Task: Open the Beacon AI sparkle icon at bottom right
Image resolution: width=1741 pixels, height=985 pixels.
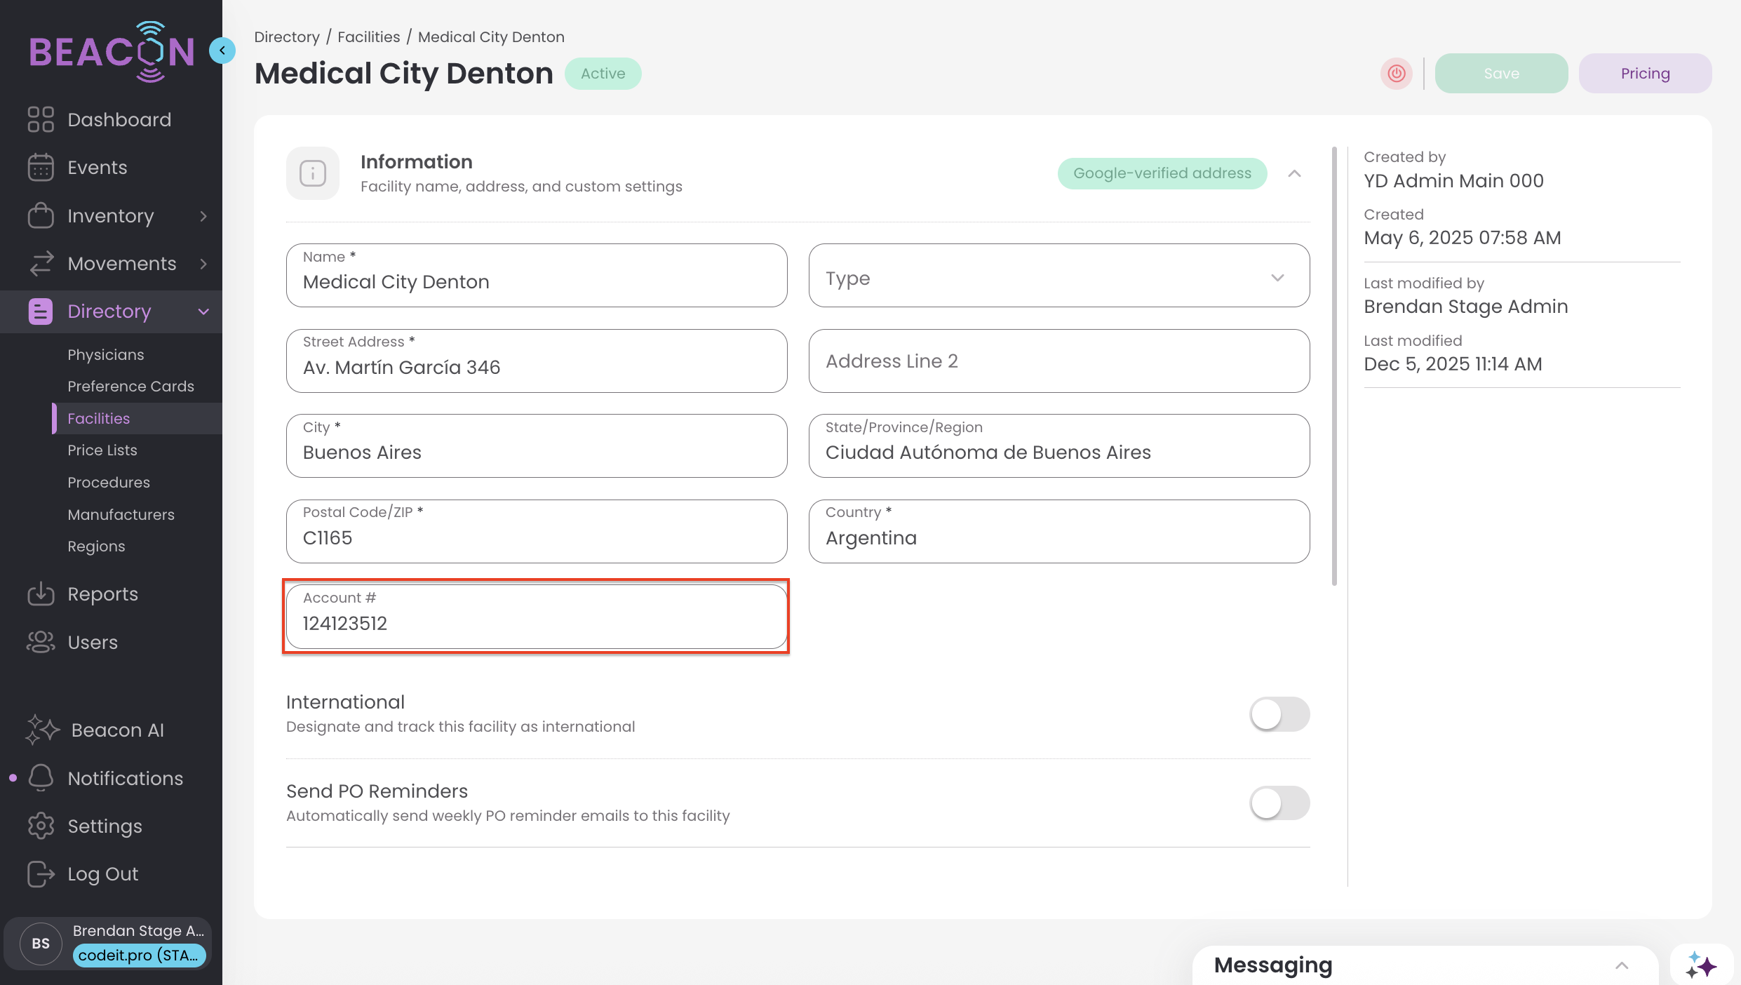Action: tap(1702, 965)
